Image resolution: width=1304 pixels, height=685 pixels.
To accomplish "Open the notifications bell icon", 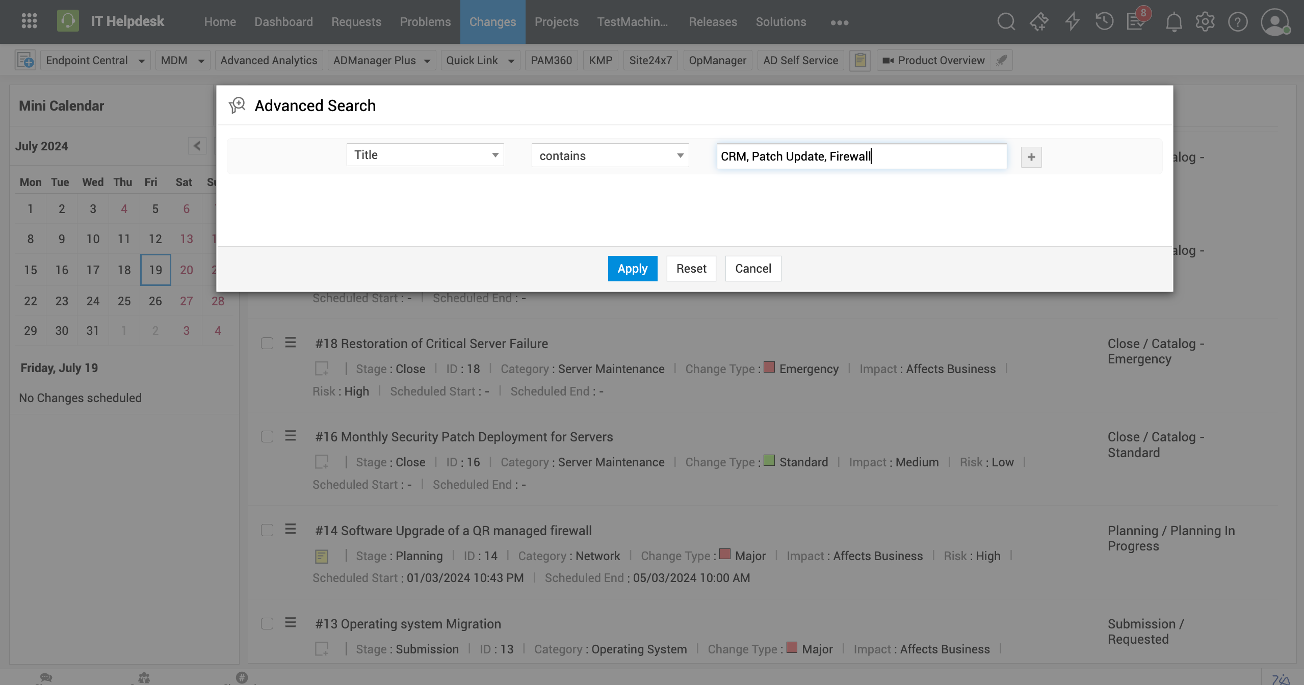I will [x=1174, y=21].
